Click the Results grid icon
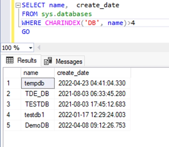The image size is (169, 147). (x=10, y=60)
